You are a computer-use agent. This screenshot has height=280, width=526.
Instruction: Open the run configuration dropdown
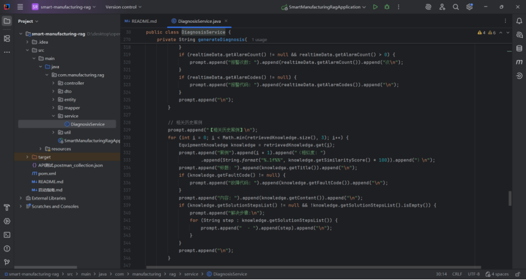pos(323,7)
